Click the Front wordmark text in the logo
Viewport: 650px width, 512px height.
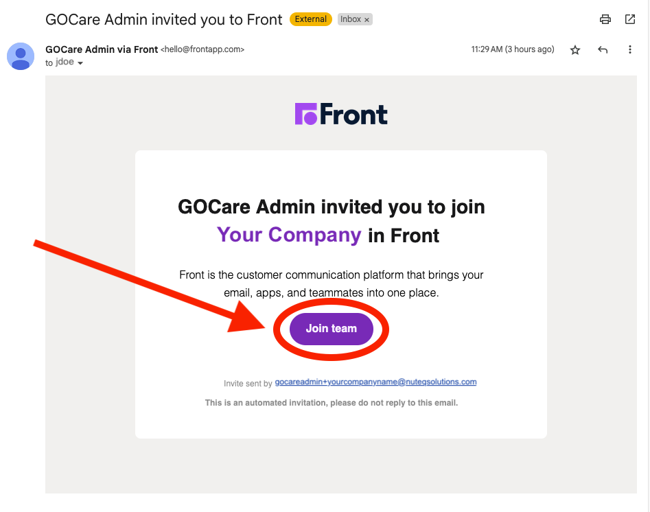click(x=353, y=115)
